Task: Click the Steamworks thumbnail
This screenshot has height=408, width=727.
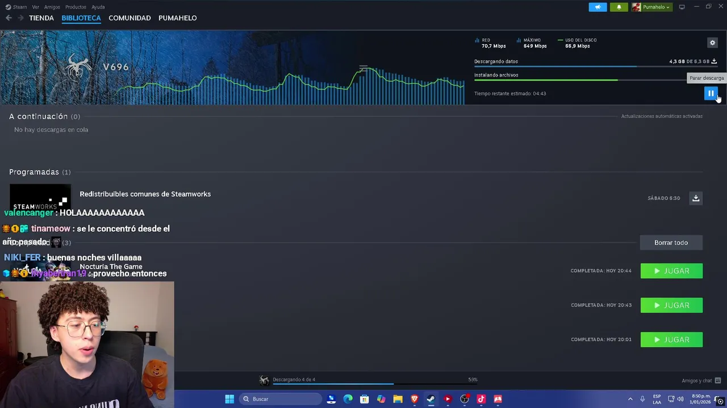Action: 40,198
